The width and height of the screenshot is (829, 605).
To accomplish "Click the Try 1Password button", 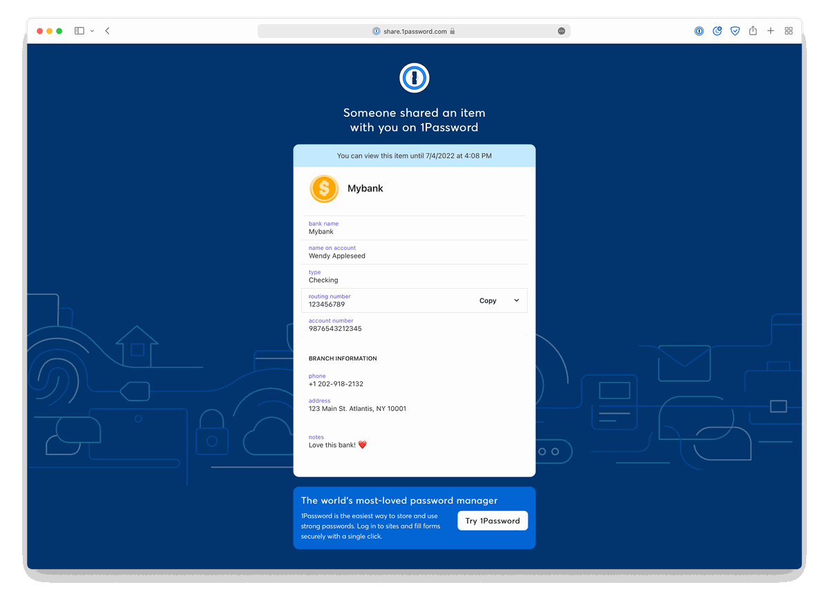I will click(x=492, y=521).
